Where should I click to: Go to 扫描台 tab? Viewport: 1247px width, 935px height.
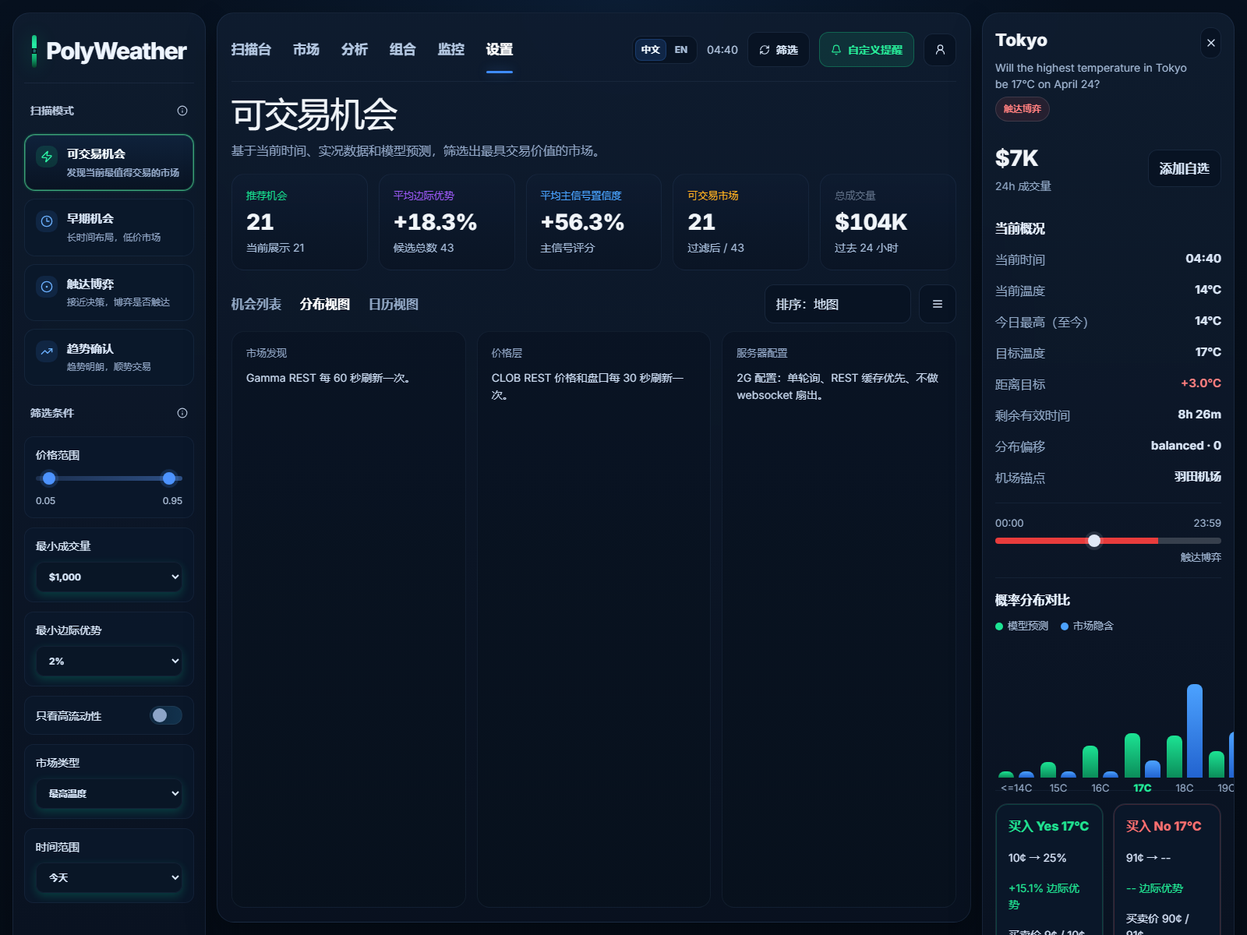[251, 50]
